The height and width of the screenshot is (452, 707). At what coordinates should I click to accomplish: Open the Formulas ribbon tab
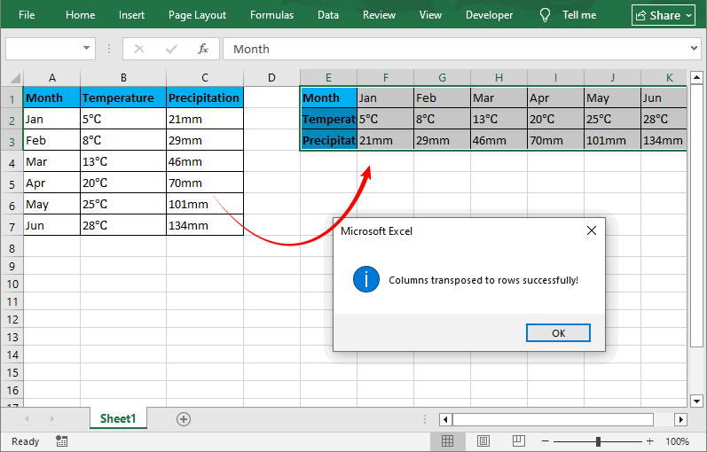[x=271, y=15]
